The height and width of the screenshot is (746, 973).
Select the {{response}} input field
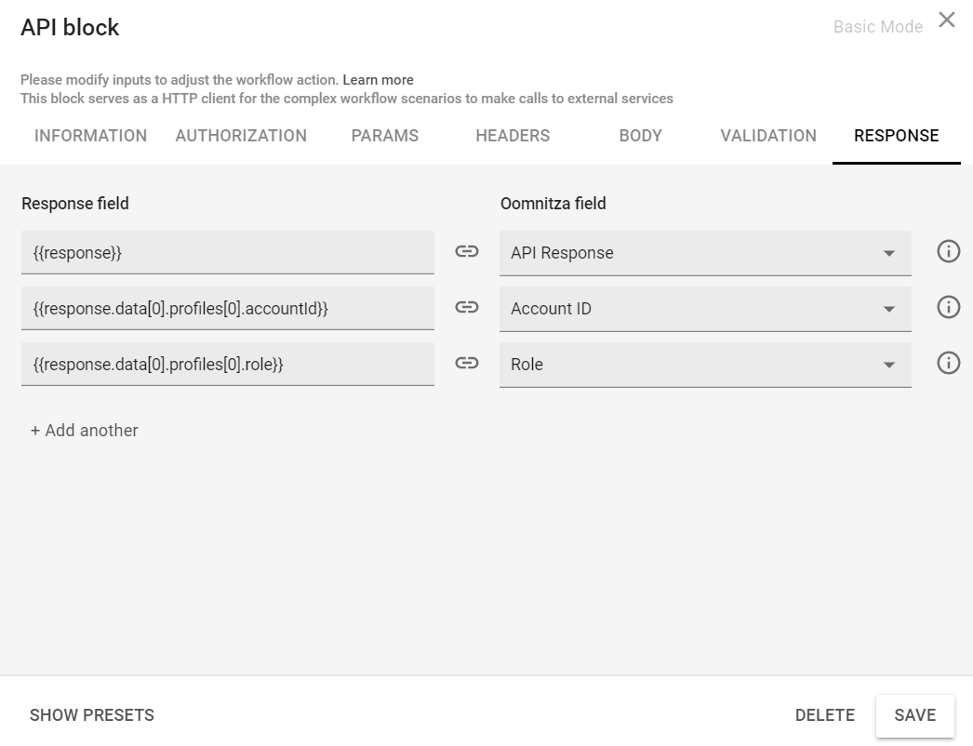point(228,252)
